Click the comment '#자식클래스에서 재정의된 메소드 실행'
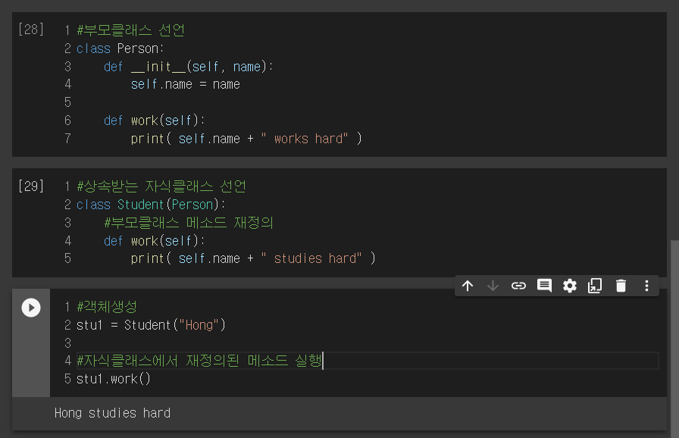Image resolution: width=679 pixels, height=438 pixels. pyautogui.click(x=199, y=361)
